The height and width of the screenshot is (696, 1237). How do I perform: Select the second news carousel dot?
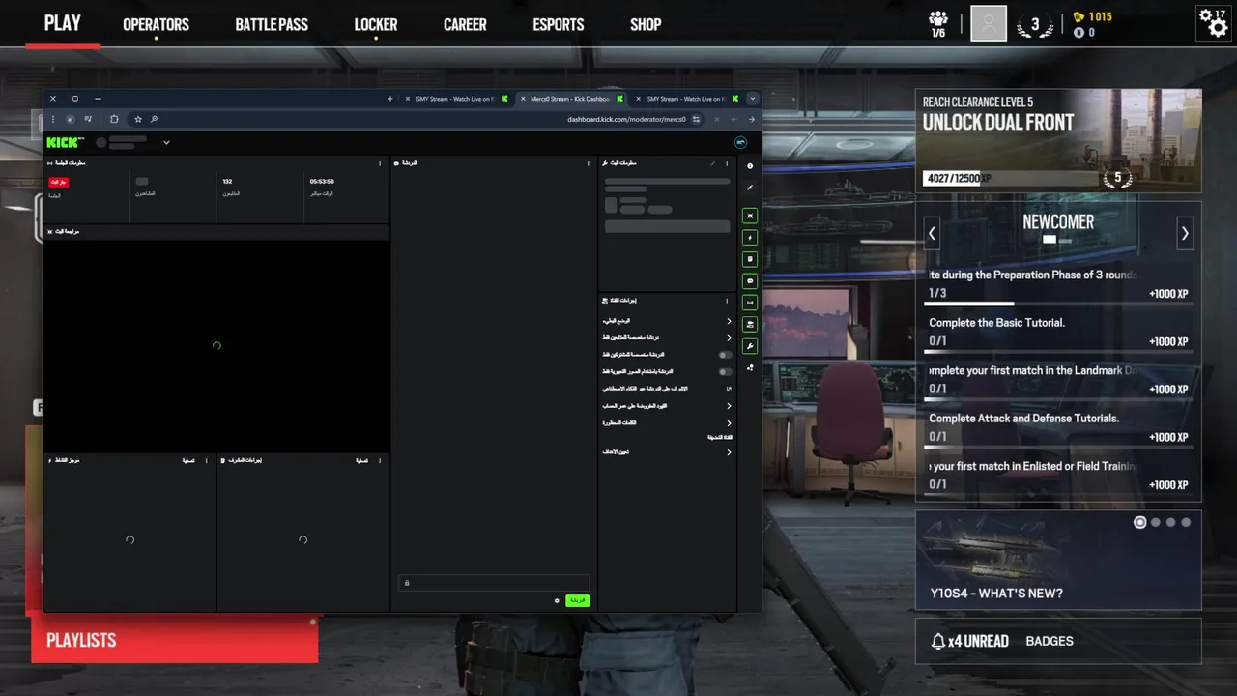[x=1156, y=522]
